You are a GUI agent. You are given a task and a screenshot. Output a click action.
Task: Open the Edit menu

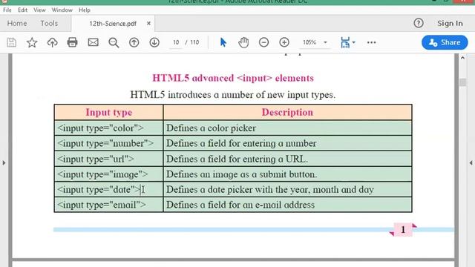coord(22,10)
